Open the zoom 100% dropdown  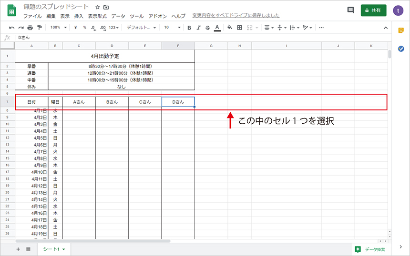point(58,28)
